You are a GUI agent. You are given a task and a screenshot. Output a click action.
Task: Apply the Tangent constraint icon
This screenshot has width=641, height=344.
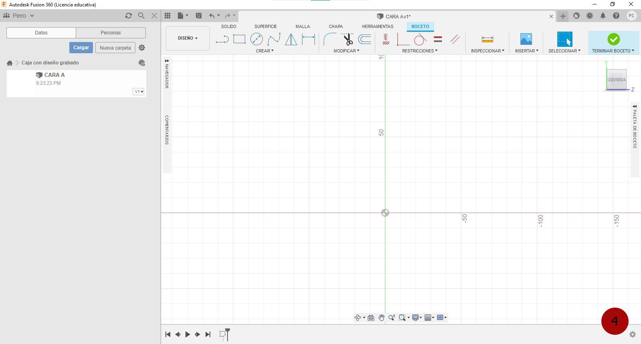[420, 39]
